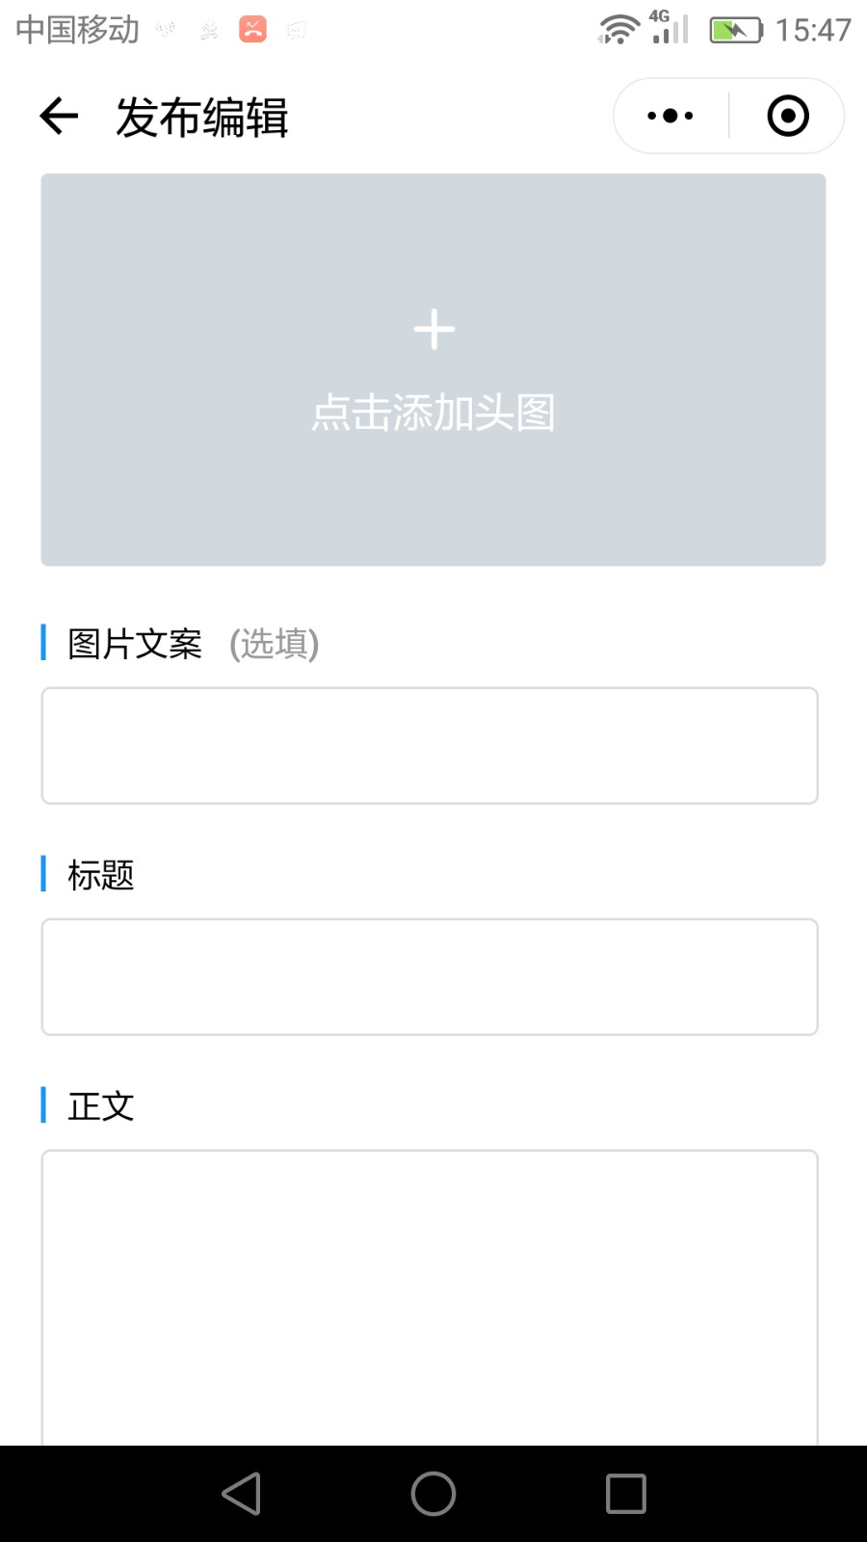This screenshot has height=1542, width=867.
Task: Tap the Android home circle button
Action: tap(433, 1494)
